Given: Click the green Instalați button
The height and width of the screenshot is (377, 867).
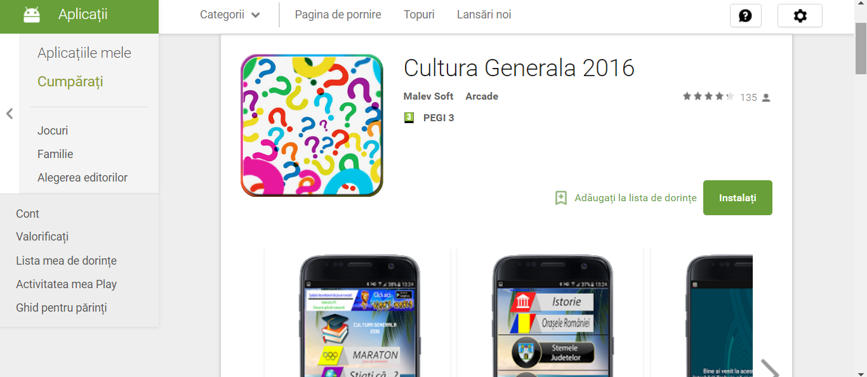Looking at the screenshot, I should pyautogui.click(x=738, y=198).
